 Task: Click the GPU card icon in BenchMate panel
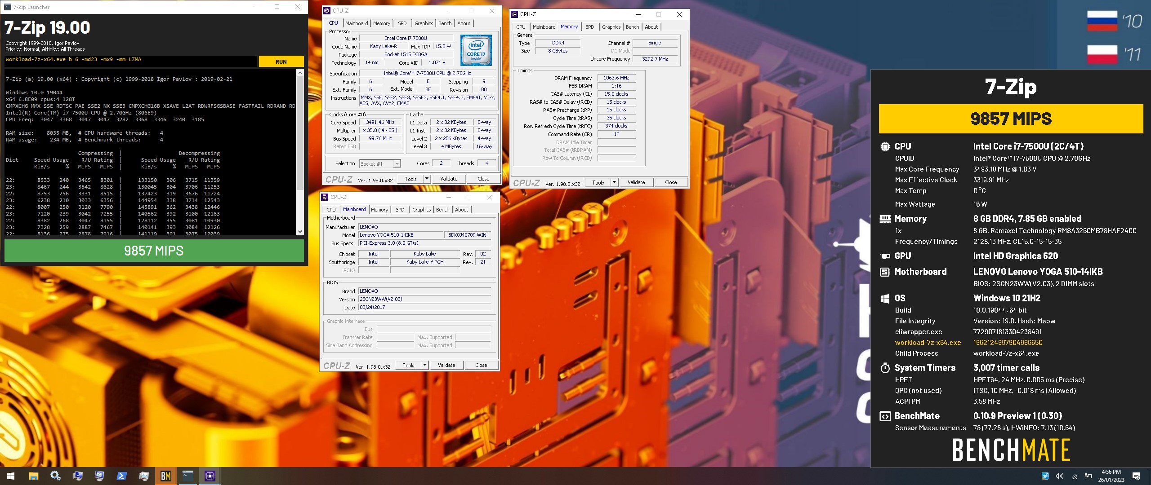[x=885, y=256]
